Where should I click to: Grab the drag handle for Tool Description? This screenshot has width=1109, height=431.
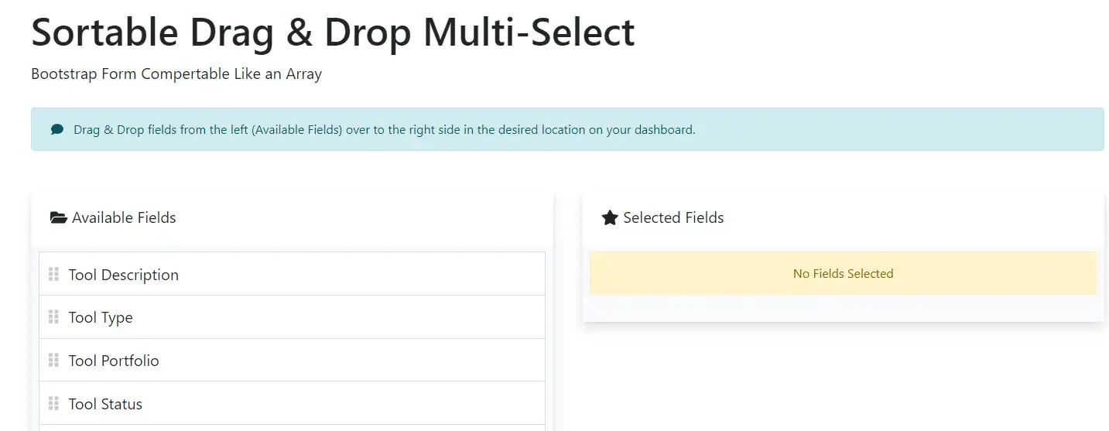point(53,274)
